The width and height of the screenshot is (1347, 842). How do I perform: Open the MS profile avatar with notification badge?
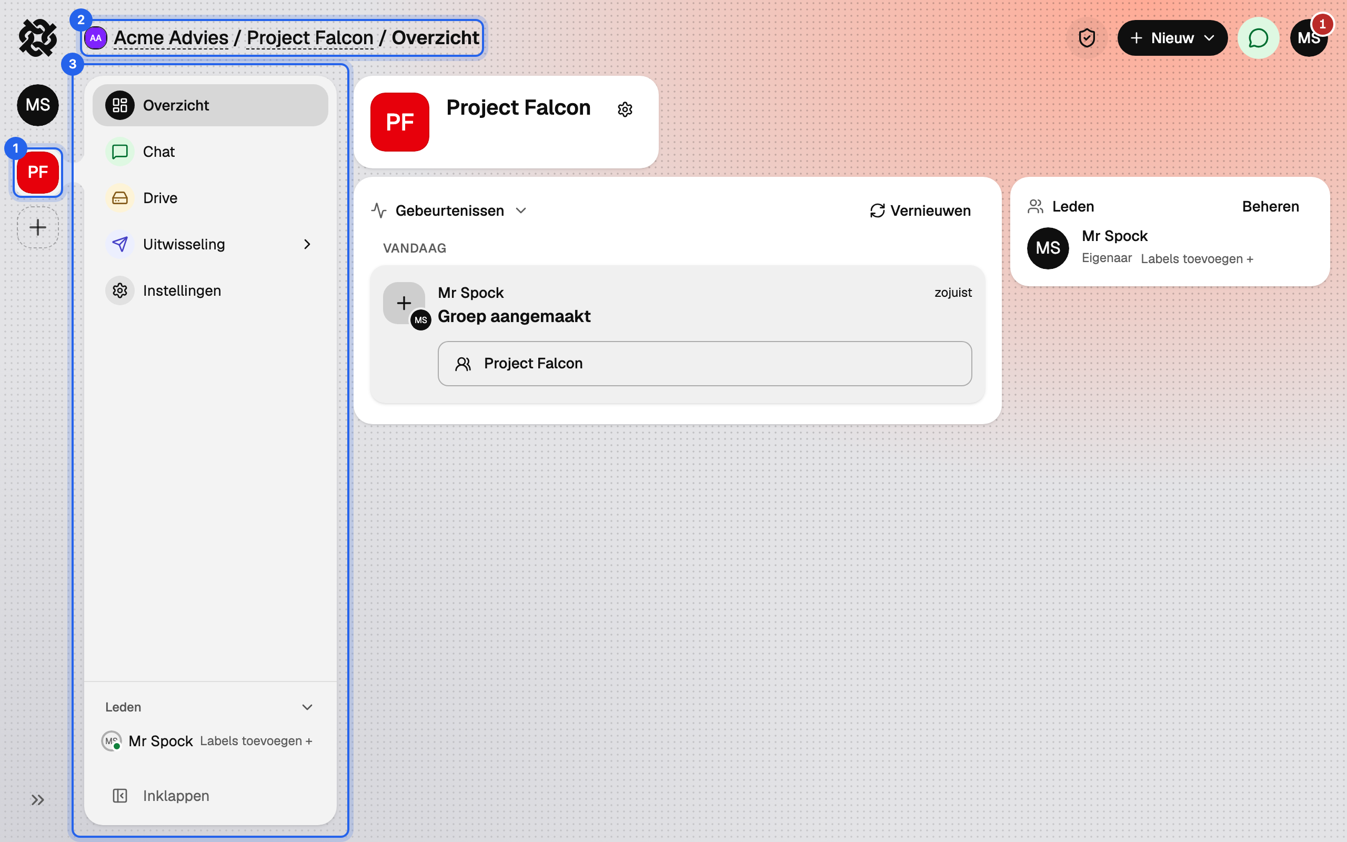pyautogui.click(x=1309, y=38)
